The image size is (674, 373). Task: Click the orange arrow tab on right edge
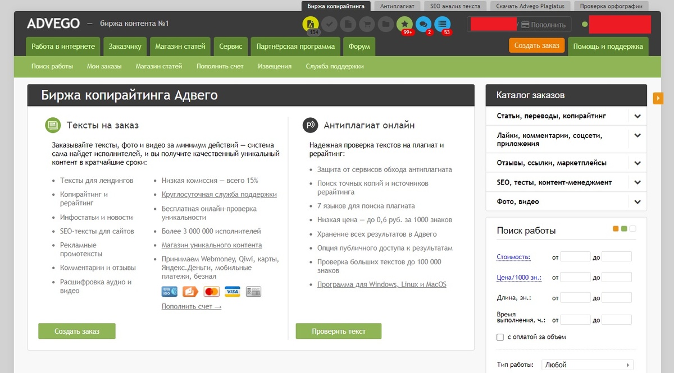click(658, 99)
